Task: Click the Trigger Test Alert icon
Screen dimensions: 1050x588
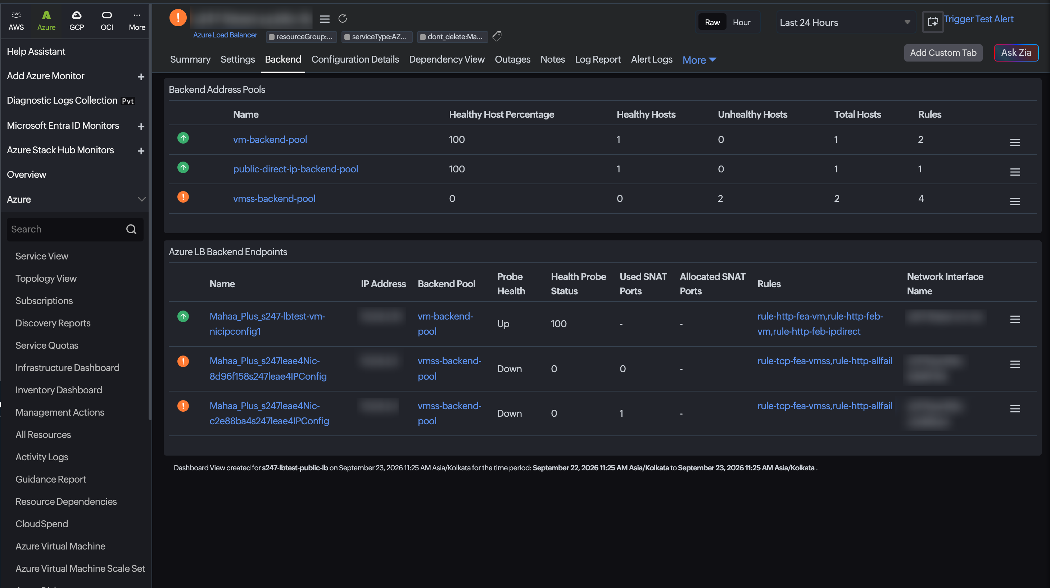Action: [933, 22]
